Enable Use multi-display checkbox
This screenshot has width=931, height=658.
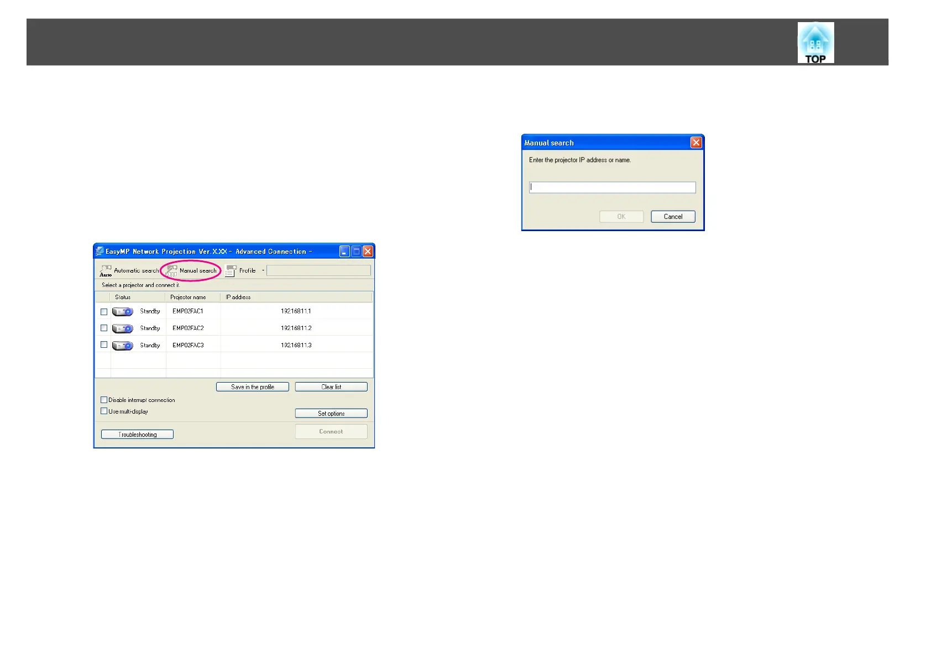[104, 411]
